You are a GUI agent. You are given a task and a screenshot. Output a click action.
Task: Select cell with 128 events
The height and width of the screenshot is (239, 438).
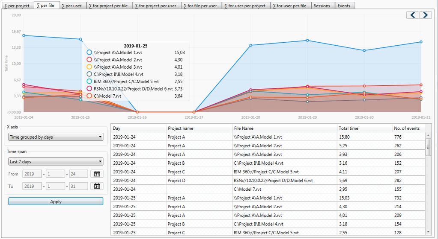[408, 232]
